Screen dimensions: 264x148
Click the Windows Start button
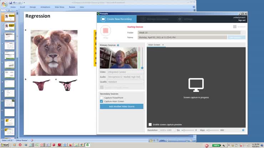[5, 145]
